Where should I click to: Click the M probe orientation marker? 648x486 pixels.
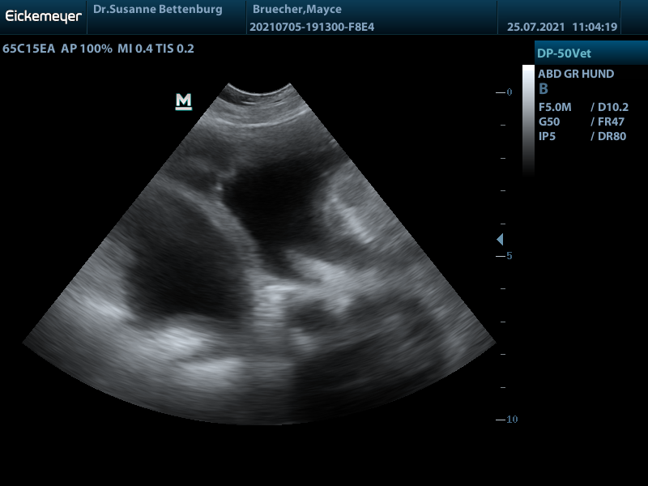point(184,101)
